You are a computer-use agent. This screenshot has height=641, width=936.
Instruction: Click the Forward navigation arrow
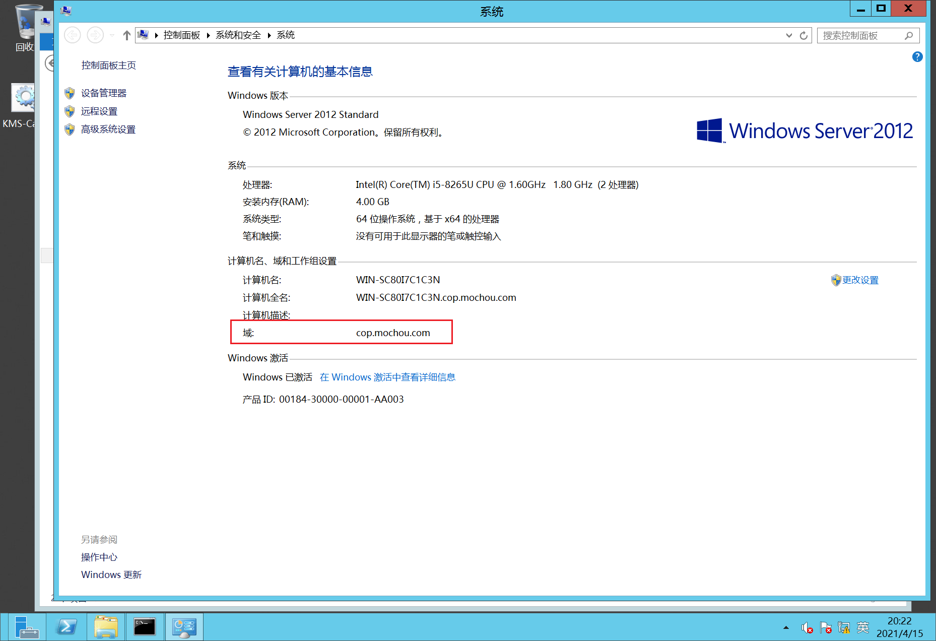tap(95, 35)
